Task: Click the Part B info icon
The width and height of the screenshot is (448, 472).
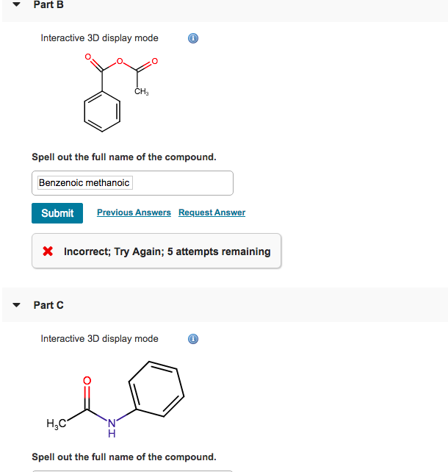Action: click(x=193, y=38)
